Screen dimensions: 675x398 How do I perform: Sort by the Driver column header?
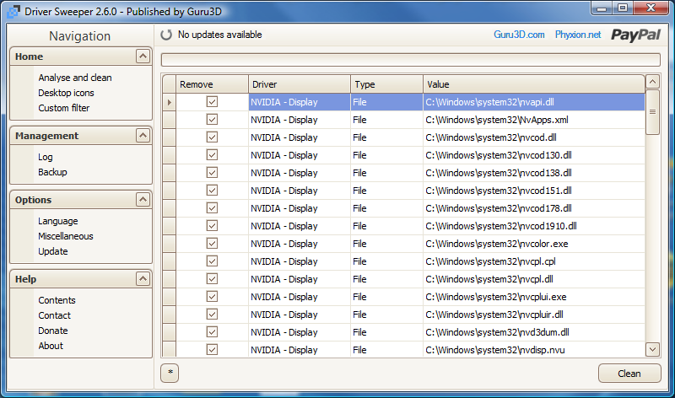300,84
